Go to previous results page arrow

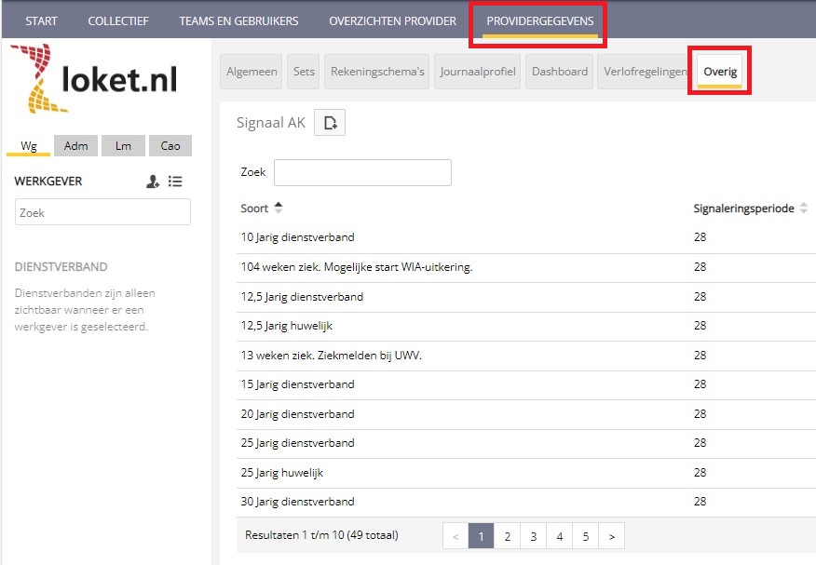[455, 536]
